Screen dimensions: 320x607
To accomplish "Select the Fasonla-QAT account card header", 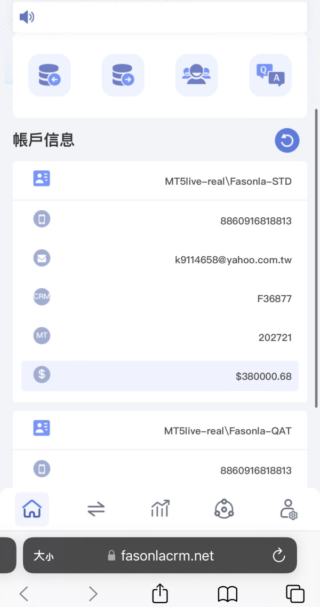I will tap(160, 430).
